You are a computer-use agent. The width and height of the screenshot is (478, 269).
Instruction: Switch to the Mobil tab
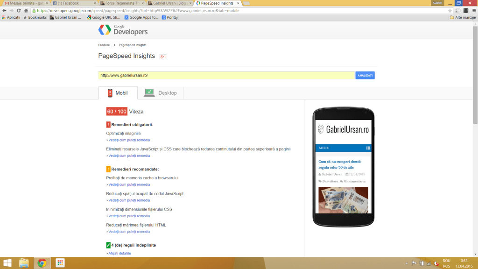(118, 93)
